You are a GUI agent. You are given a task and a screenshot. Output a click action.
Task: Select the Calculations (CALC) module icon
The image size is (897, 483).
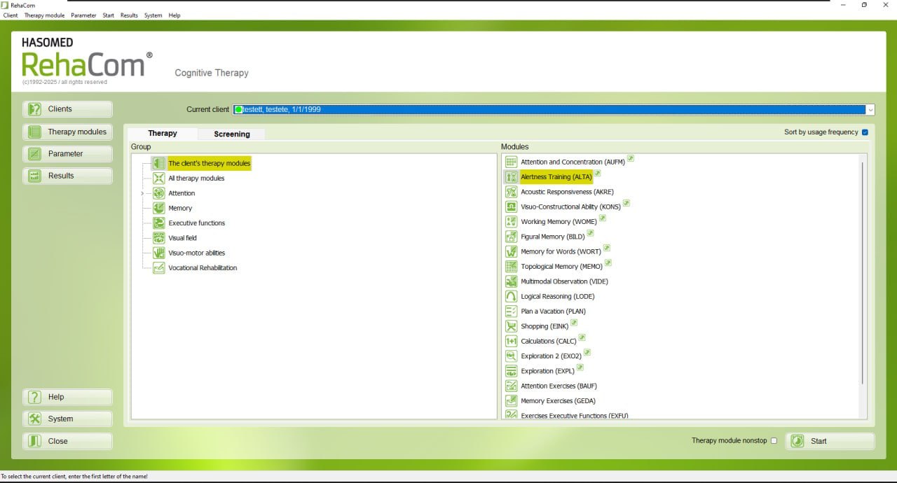tap(511, 341)
